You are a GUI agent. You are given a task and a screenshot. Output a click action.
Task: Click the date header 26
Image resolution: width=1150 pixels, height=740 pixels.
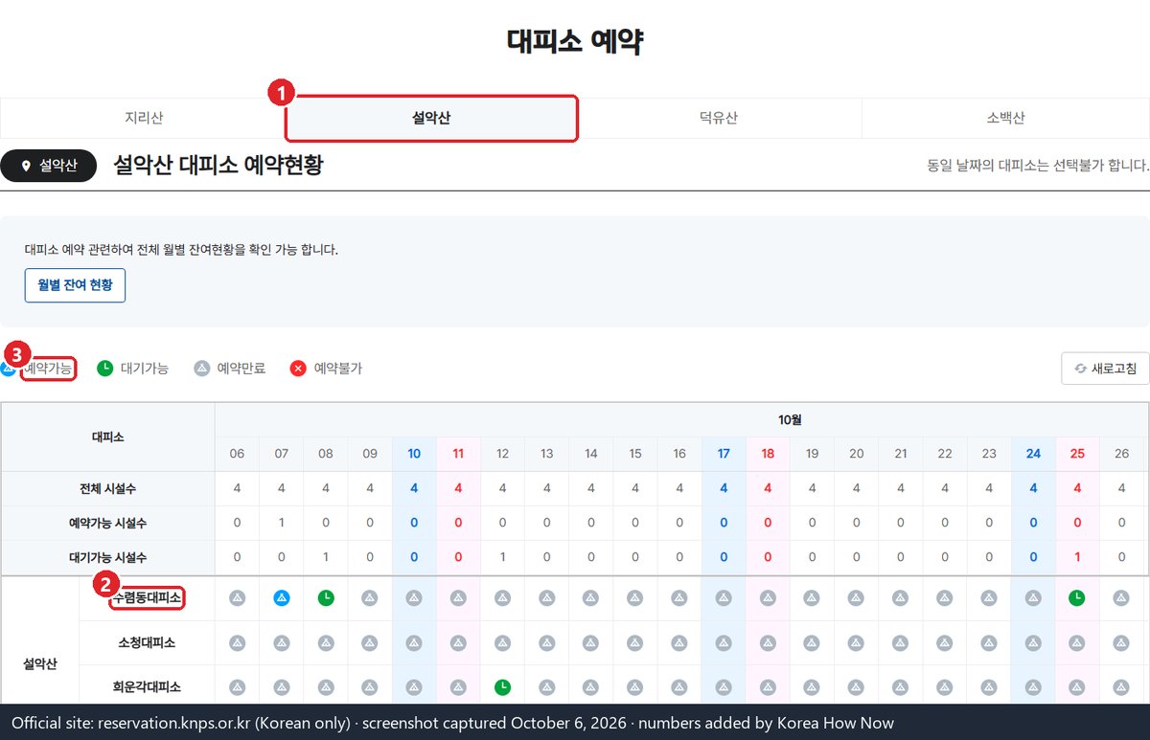[x=1121, y=454]
